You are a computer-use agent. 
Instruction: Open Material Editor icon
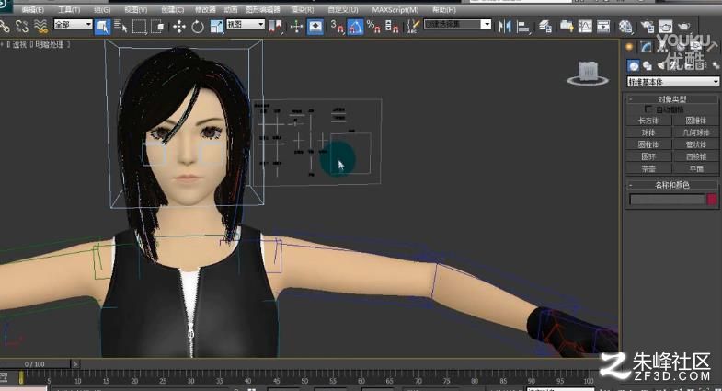click(x=625, y=27)
